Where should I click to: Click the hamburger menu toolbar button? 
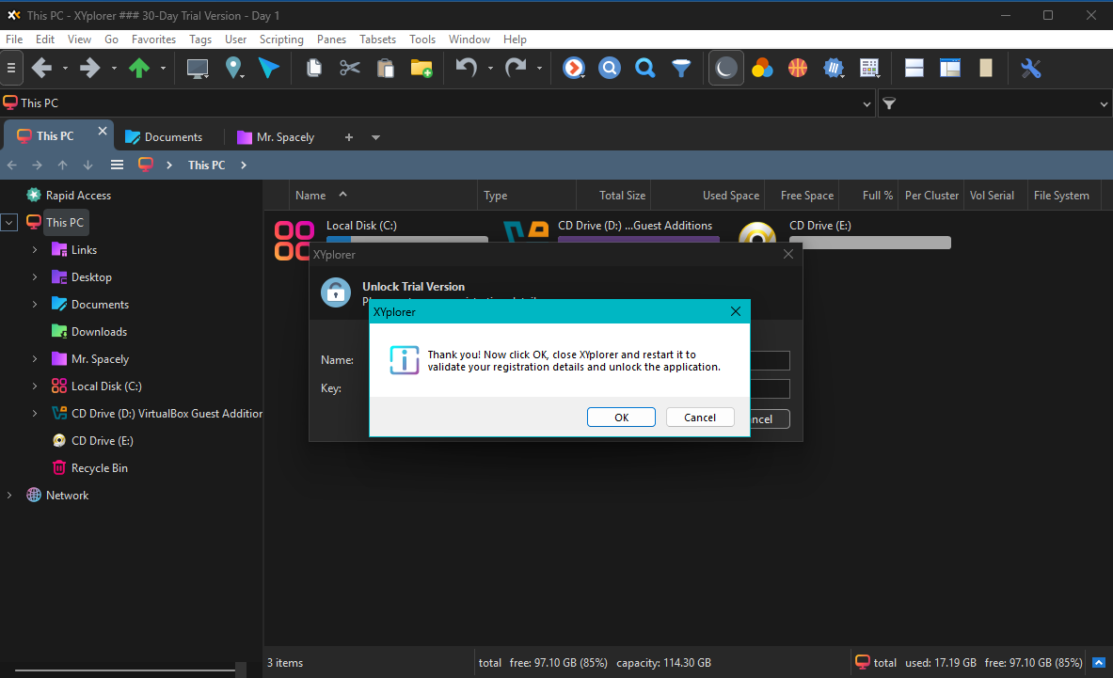tap(11, 68)
